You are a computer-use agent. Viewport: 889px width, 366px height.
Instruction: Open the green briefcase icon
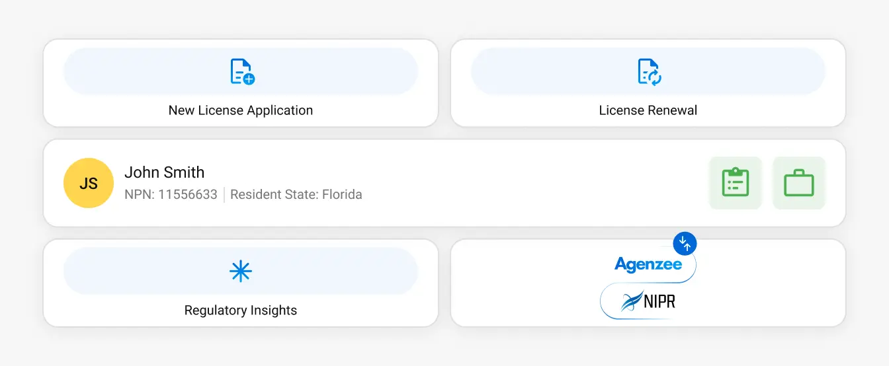[798, 183]
